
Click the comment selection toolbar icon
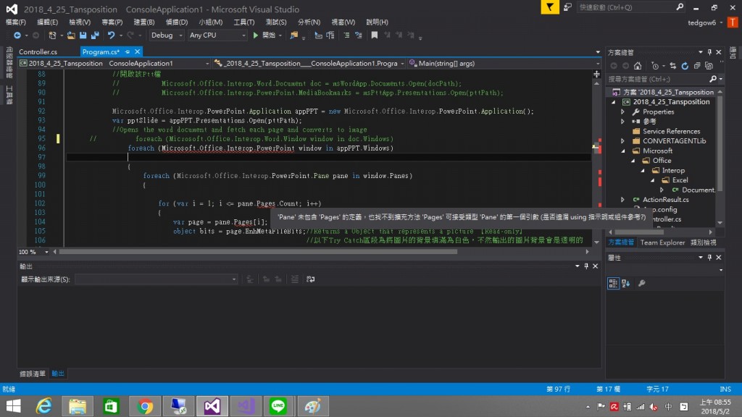click(x=346, y=35)
